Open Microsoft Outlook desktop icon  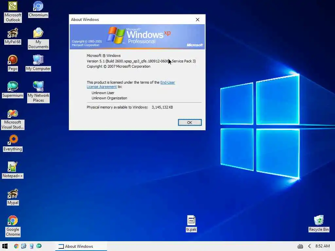tap(13, 12)
